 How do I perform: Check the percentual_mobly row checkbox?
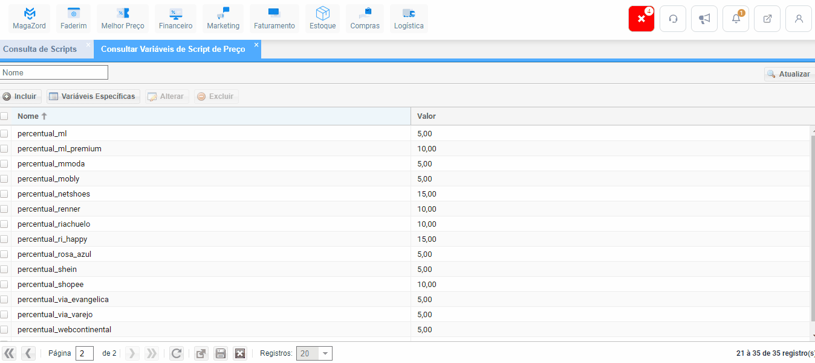click(x=4, y=178)
